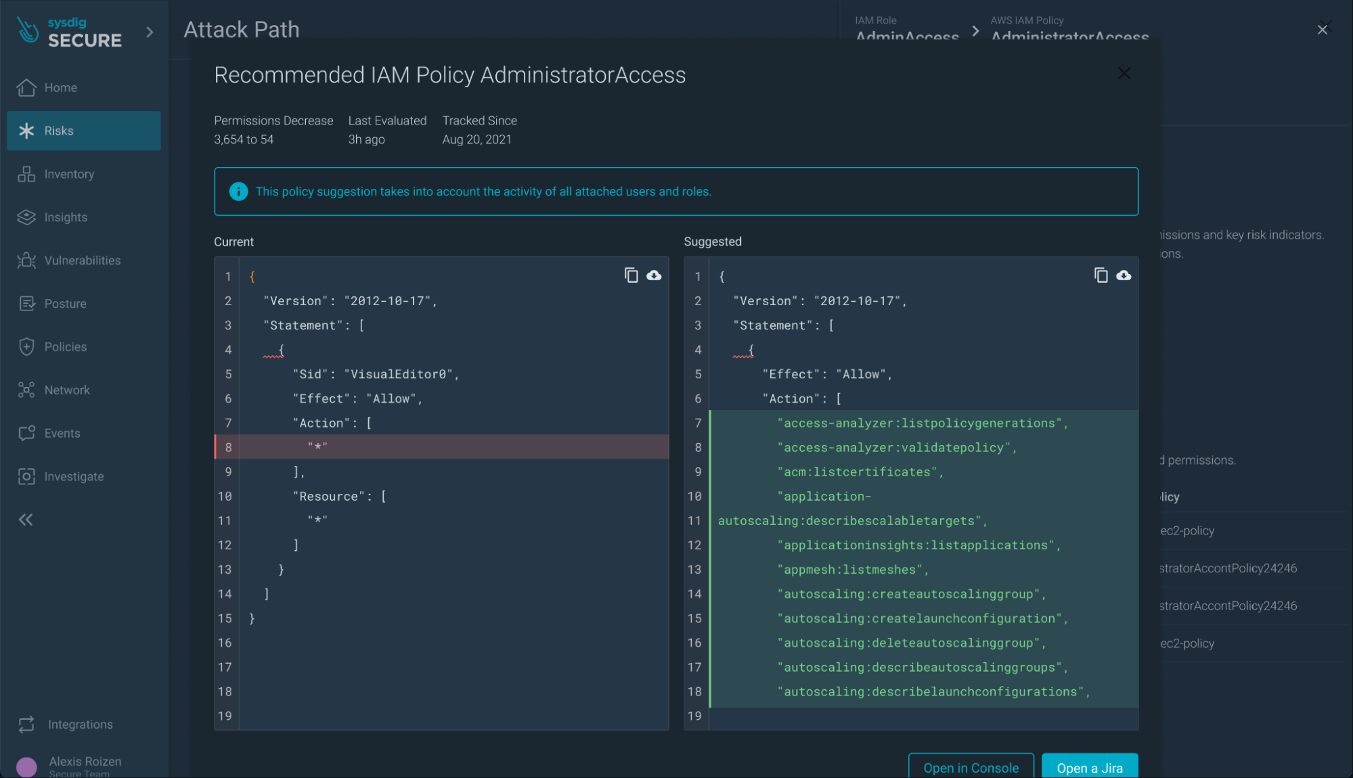Click the "Permissions Decrease" value 3,654 to 54
This screenshot has height=778, width=1353.
coord(244,139)
